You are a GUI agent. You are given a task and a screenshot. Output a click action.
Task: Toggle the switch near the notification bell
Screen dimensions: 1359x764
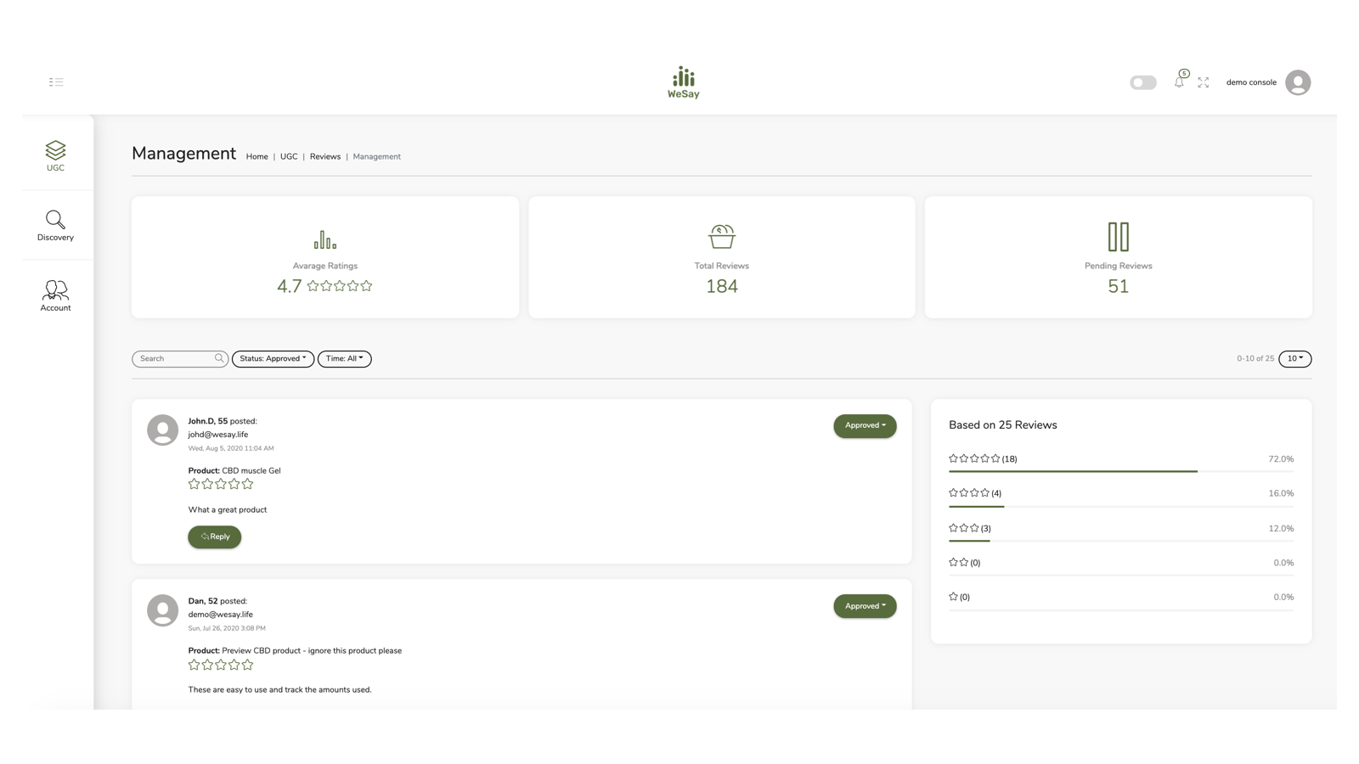tap(1142, 82)
